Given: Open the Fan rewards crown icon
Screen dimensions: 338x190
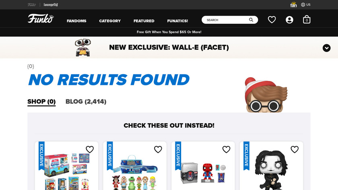Looking at the screenshot, I should click(x=293, y=4).
